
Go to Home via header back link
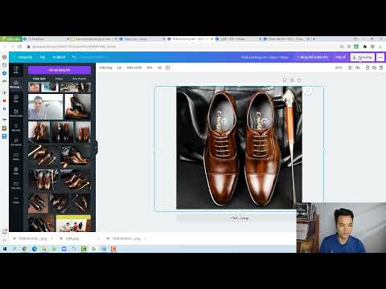coord(23,57)
